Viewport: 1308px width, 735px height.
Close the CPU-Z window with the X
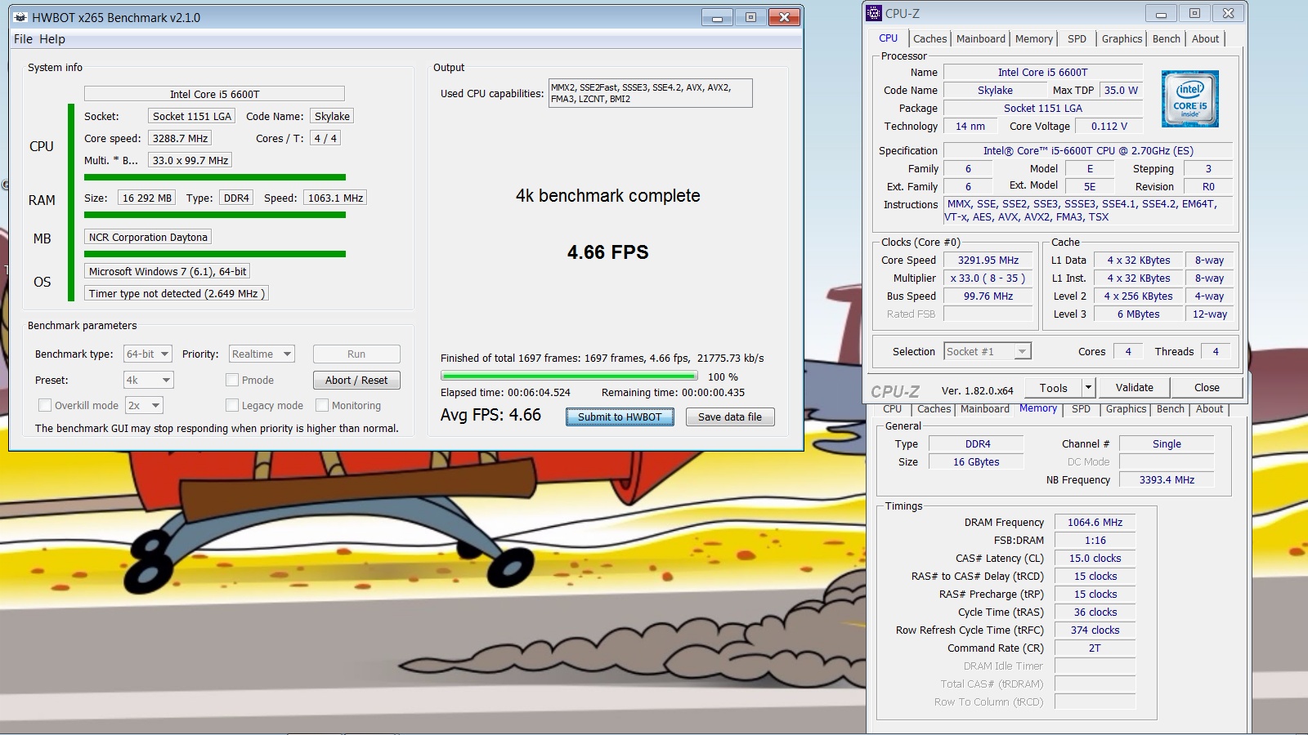pyautogui.click(x=1228, y=13)
